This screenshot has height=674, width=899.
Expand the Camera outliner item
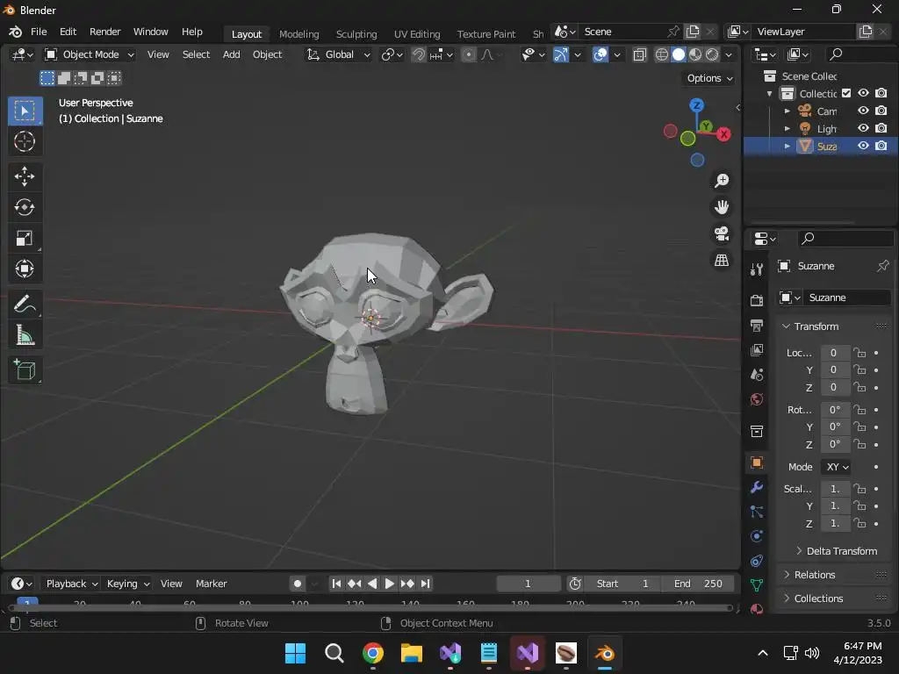click(788, 111)
